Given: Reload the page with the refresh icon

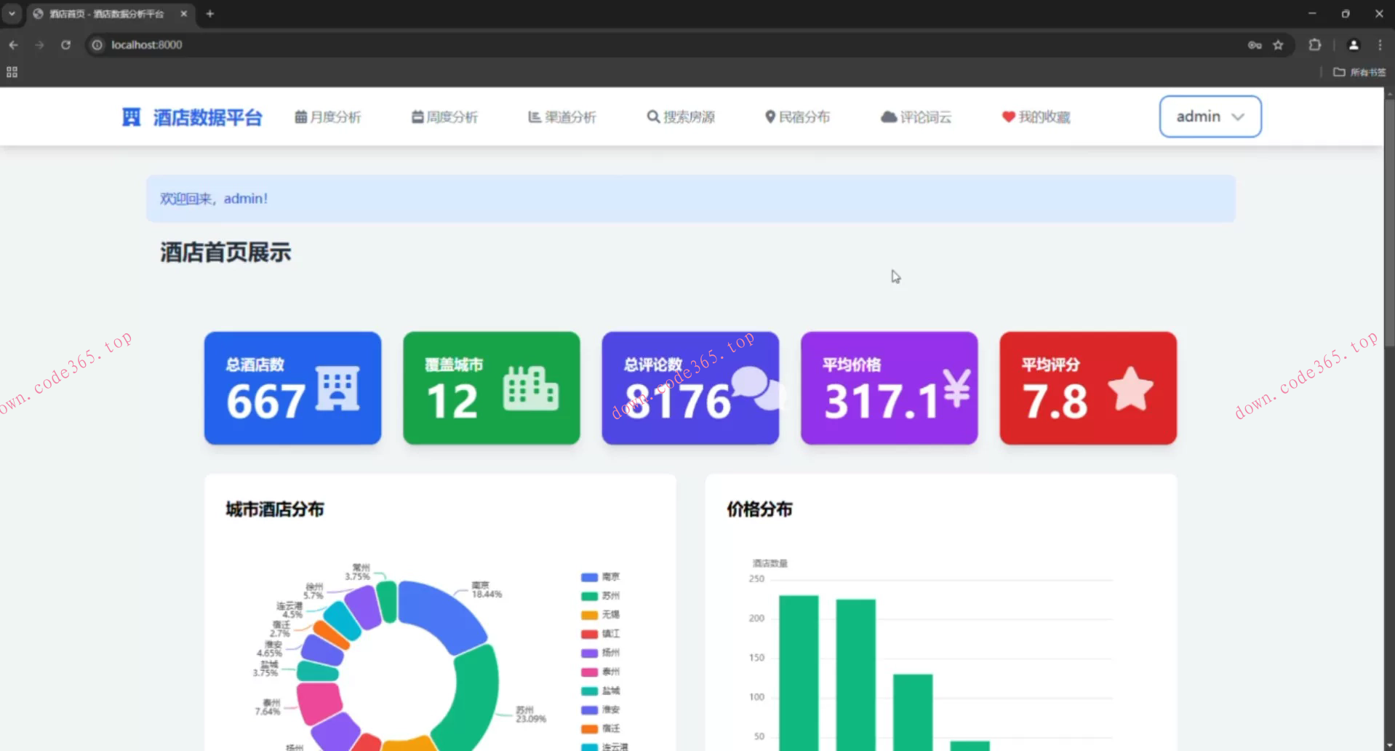Looking at the screenshot, I should [x=65, y=45].
